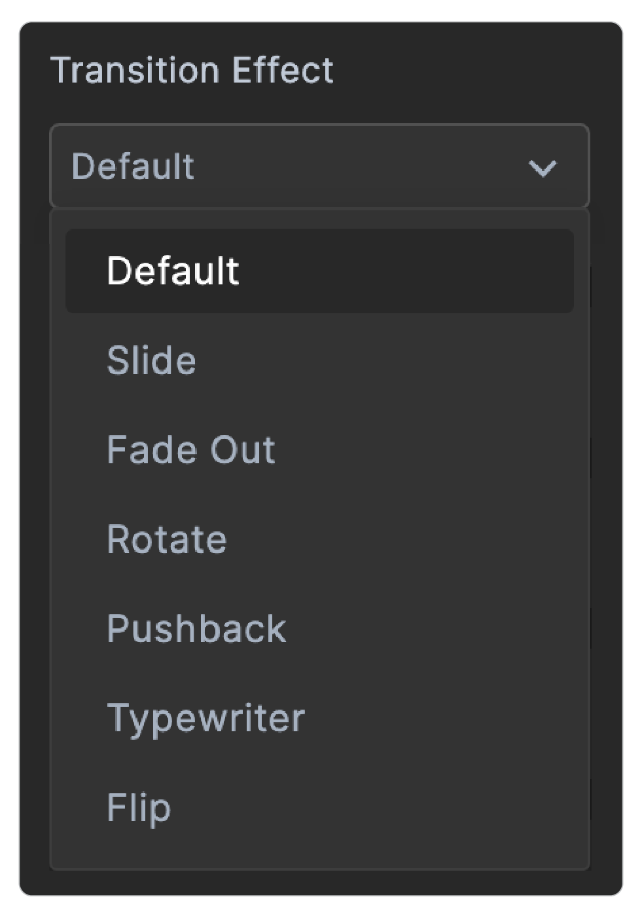The width and height of the screenshot is (642, 918).
Task: Choose Fade Out from the list
Action: 190,450
